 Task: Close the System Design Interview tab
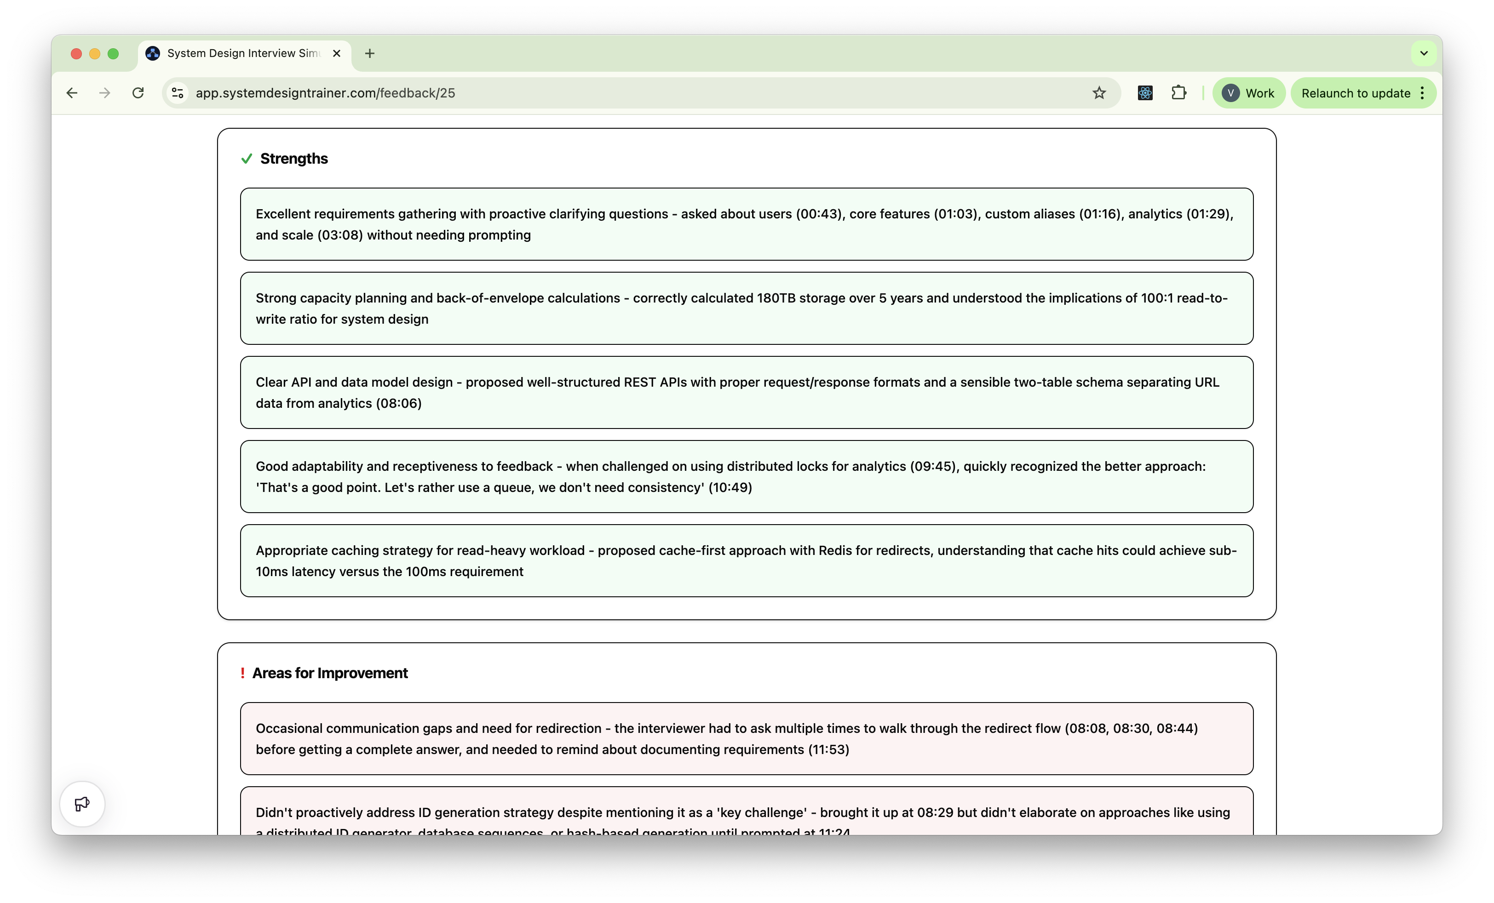pyautogui.click(x=337, y=53)
